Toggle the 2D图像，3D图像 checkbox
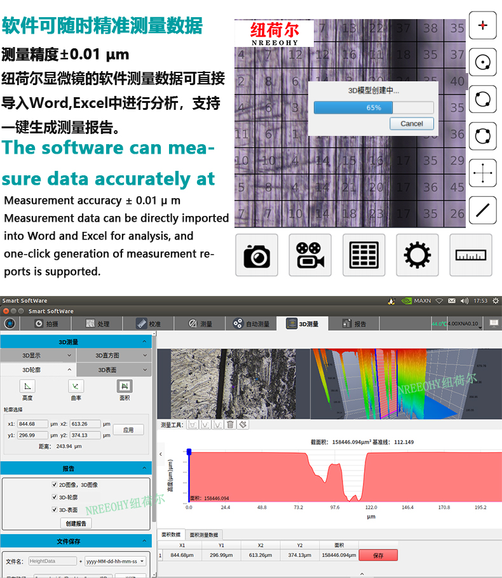The image size is (502, 578). point(55,485)
